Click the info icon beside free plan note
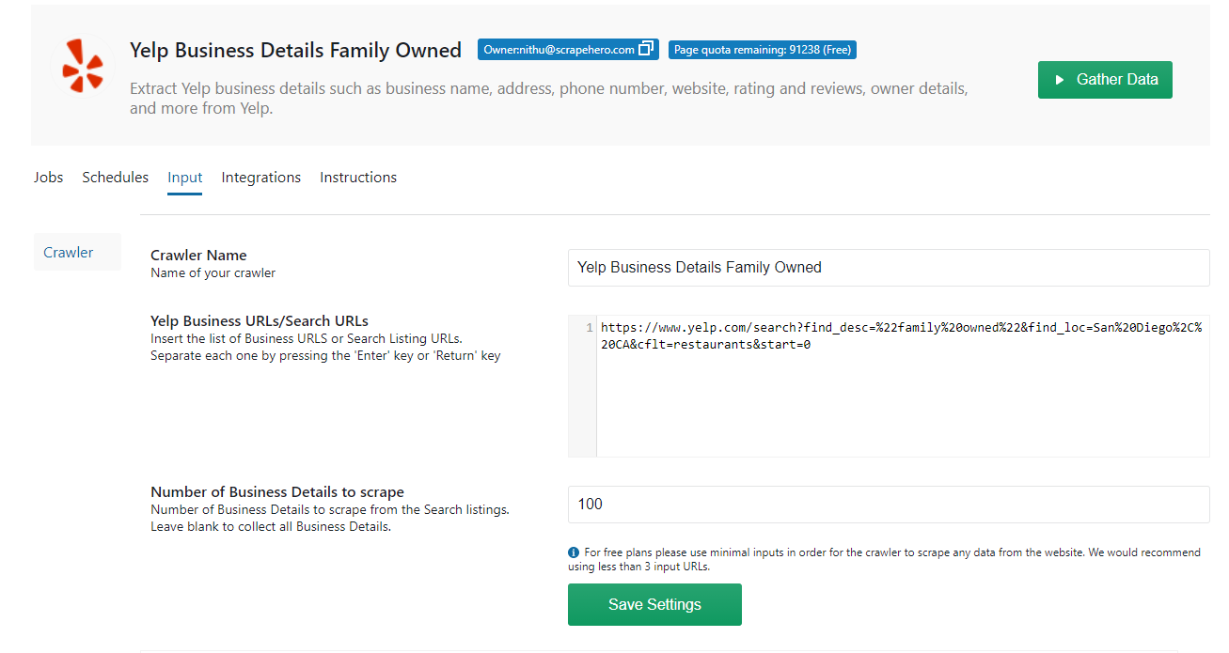 coord(574,552)
